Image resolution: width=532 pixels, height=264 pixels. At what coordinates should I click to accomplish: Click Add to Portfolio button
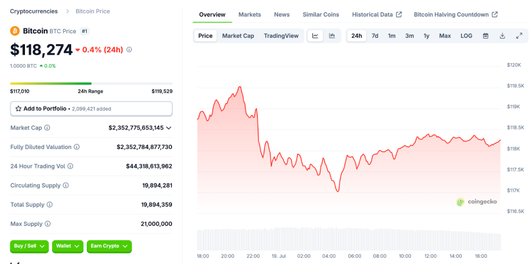91,109
